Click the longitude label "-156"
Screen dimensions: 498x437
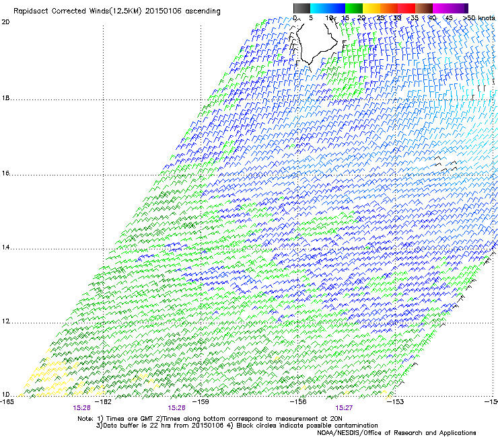pyautogui.click(x=298, y=402)
